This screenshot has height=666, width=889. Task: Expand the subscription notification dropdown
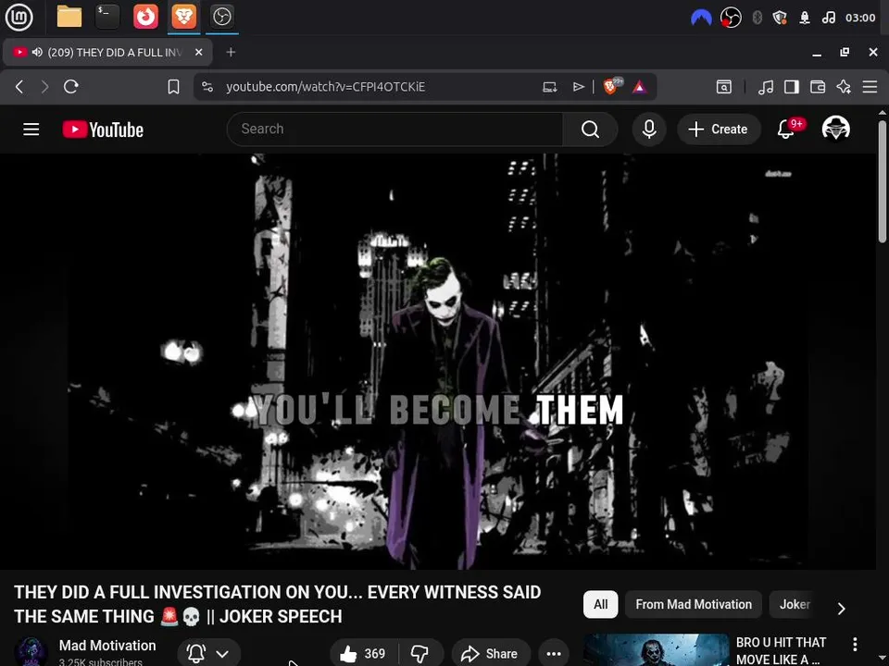(x=209, y=654)
